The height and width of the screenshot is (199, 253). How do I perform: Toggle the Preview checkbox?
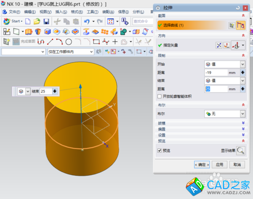pos(159,151)
